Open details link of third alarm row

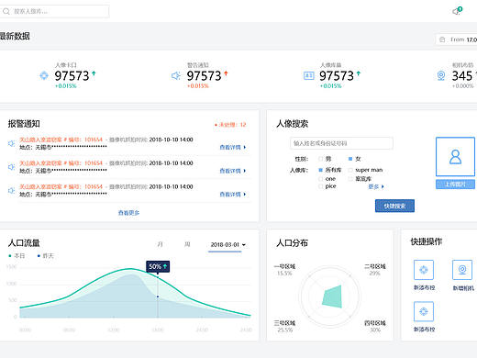(x=233, y=195)
